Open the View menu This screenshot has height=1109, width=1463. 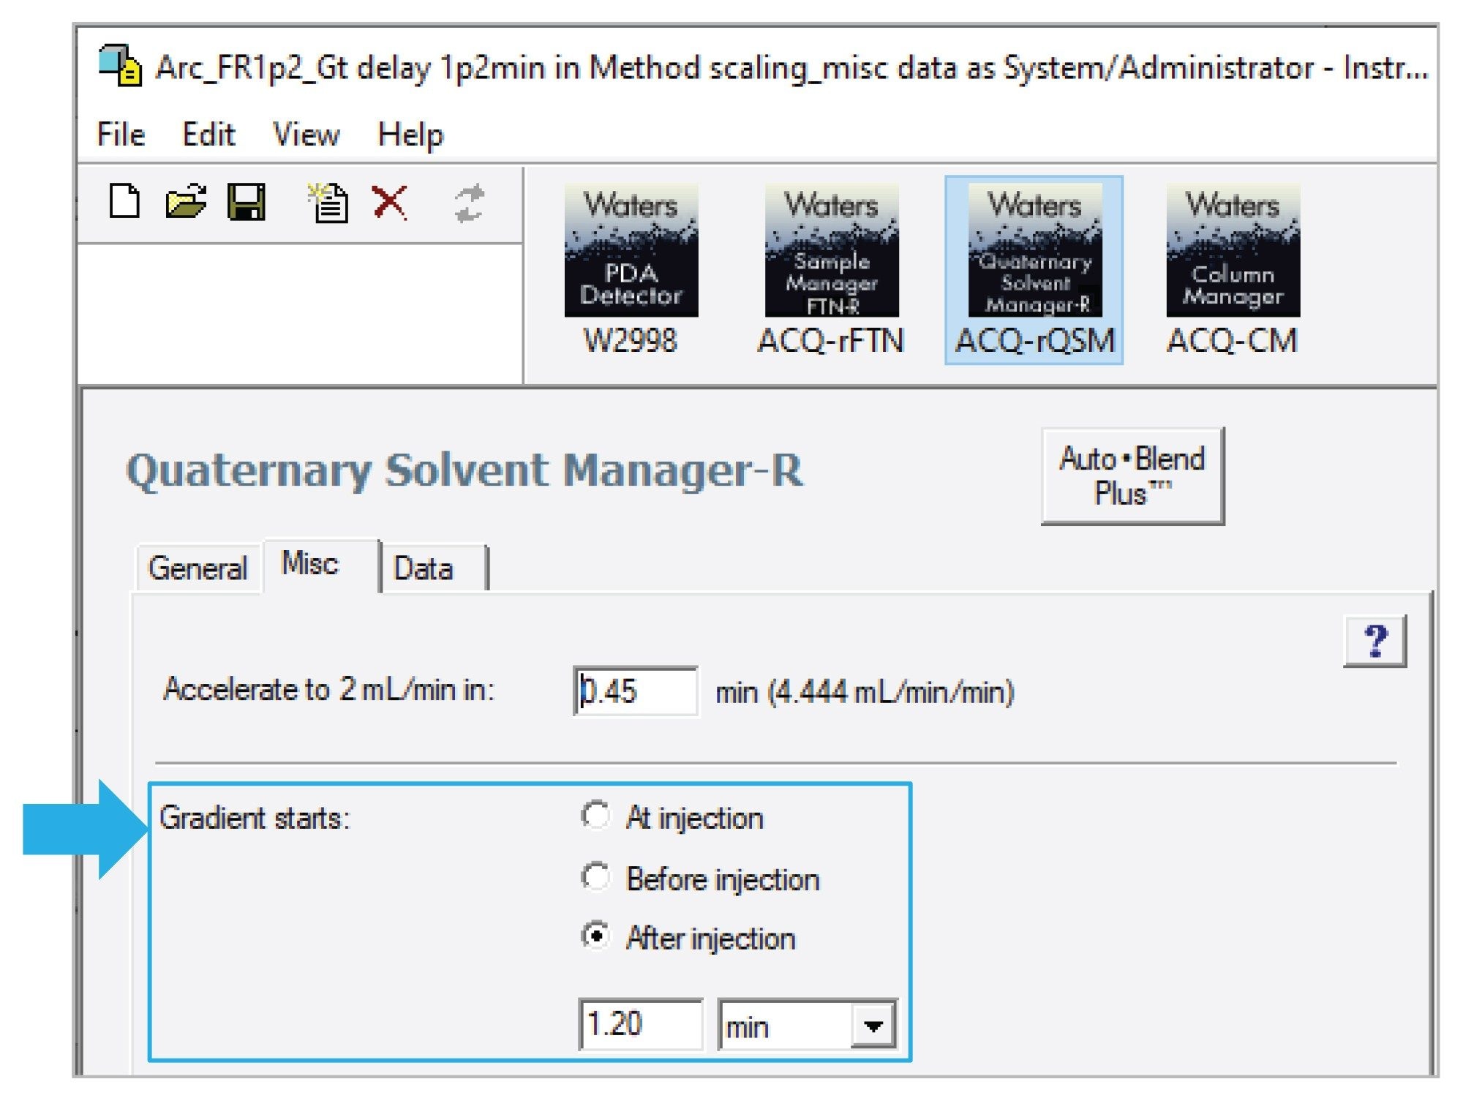pyautogui.click(x=306, y=134)
